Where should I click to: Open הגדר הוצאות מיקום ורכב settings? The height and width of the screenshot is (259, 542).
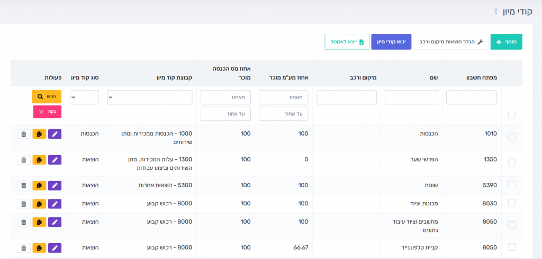449,42
